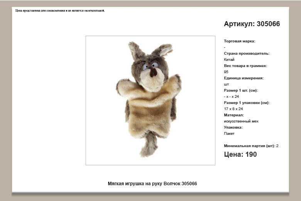Select the material value 'искусственный мех'
Screen dimensions: 301x201
coord(241,121)
